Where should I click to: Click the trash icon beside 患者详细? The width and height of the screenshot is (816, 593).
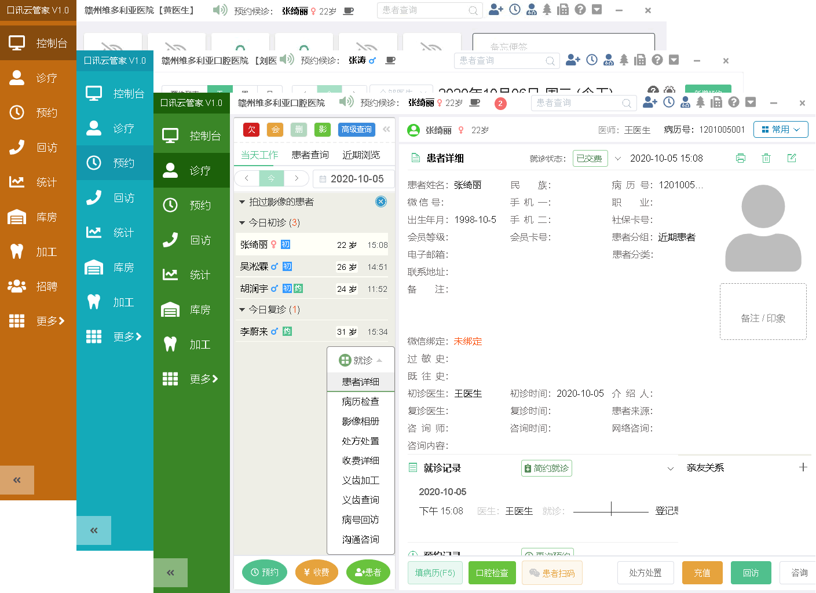click(x=766, y=158)
